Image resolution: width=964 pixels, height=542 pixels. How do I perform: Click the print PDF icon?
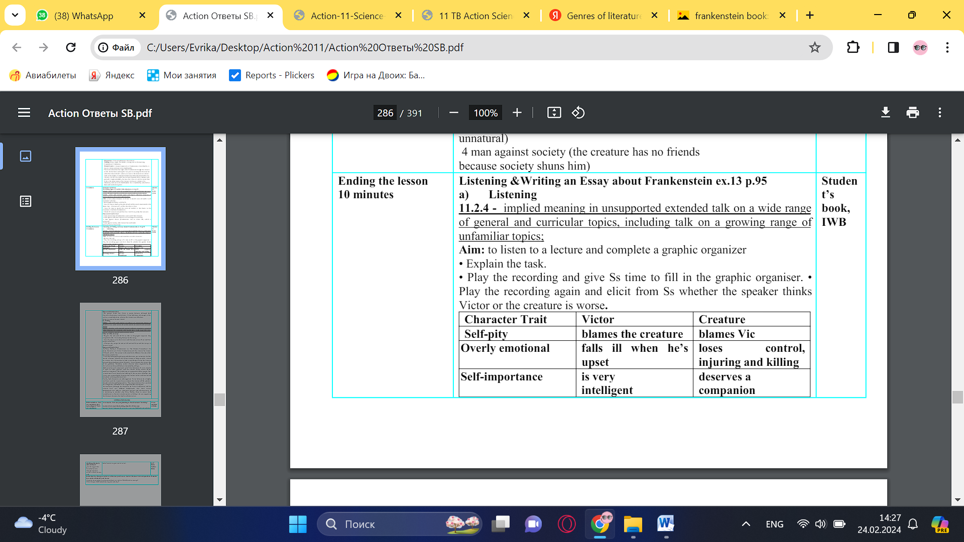click(x=913, y=112)
